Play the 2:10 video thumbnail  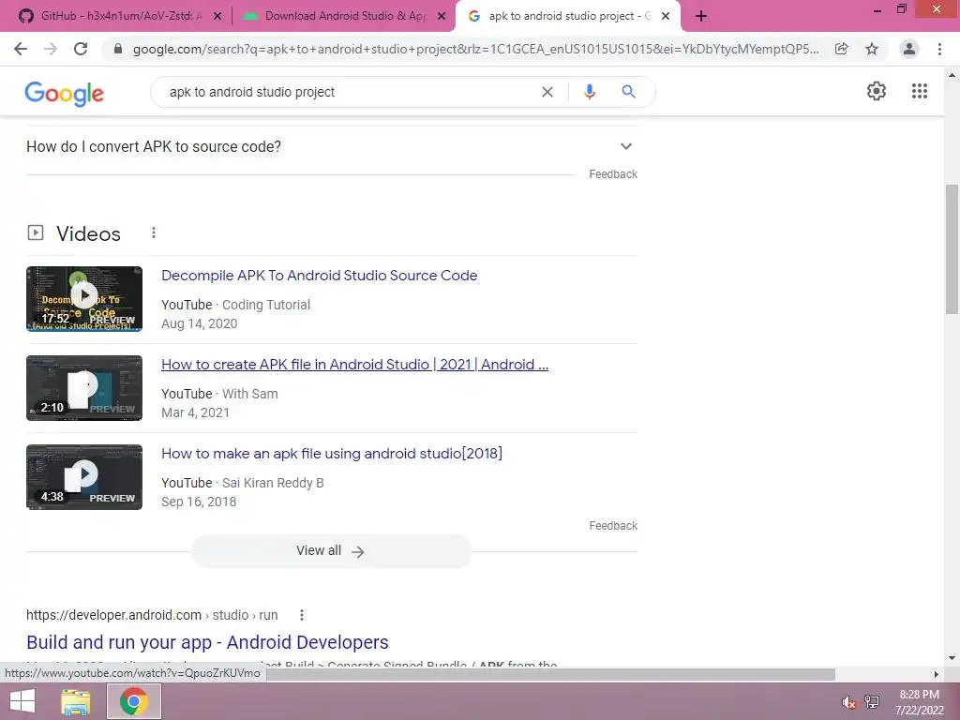[x=84, y=388]
